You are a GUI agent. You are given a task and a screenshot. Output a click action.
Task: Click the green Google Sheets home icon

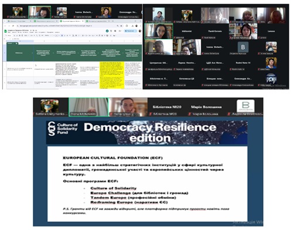click(x=6, y=31)
